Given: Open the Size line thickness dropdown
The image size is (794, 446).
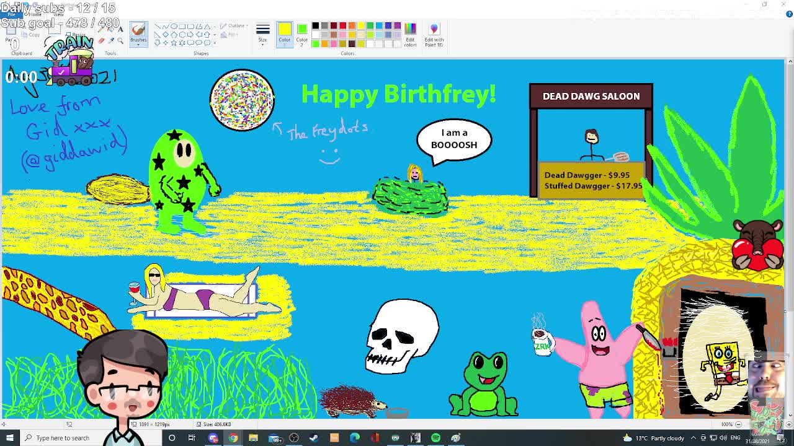Looking at the screenshot, I should (x=262, y=35).
